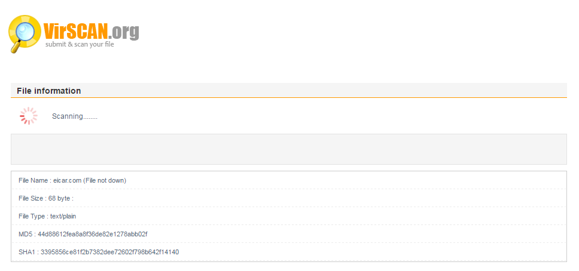Click the red loading spinner icon

click(x=29, y=116)
